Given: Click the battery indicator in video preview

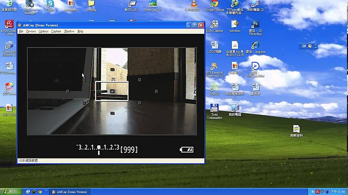Looking at the screenshot, I should click(187, 150).
